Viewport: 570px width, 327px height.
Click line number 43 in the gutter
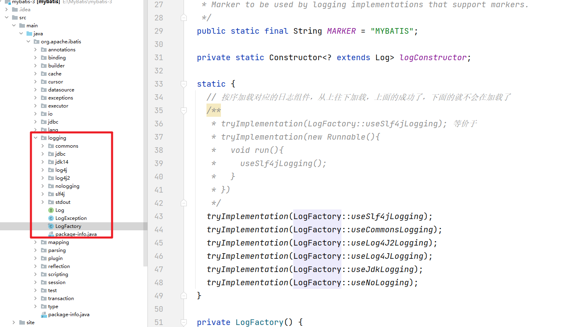tap(159, 217)
